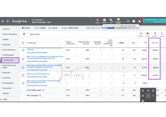Viewport: 166px width, 117px height.
Task: Click the purple pen tray icon
Action: [148, 96]
